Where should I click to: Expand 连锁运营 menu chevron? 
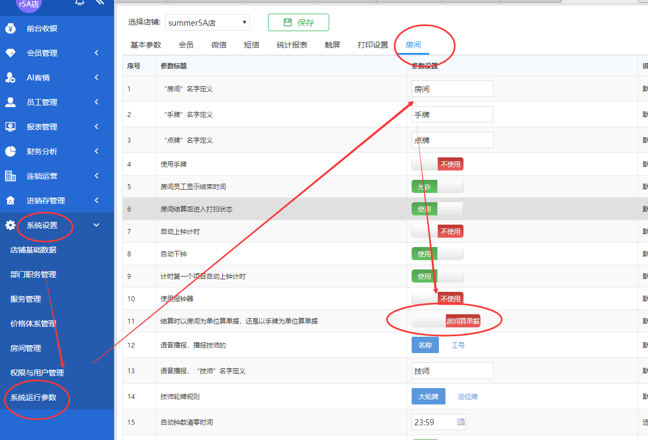[x=97, y=176]
